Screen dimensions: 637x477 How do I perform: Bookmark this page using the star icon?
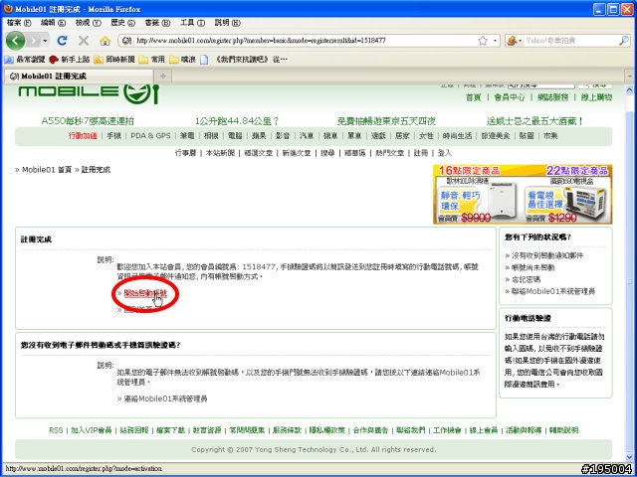pos(483,41)
